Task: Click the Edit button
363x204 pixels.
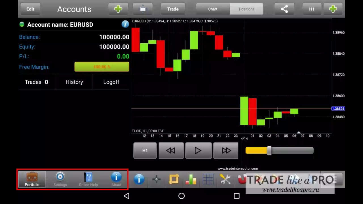Action: 30,9
